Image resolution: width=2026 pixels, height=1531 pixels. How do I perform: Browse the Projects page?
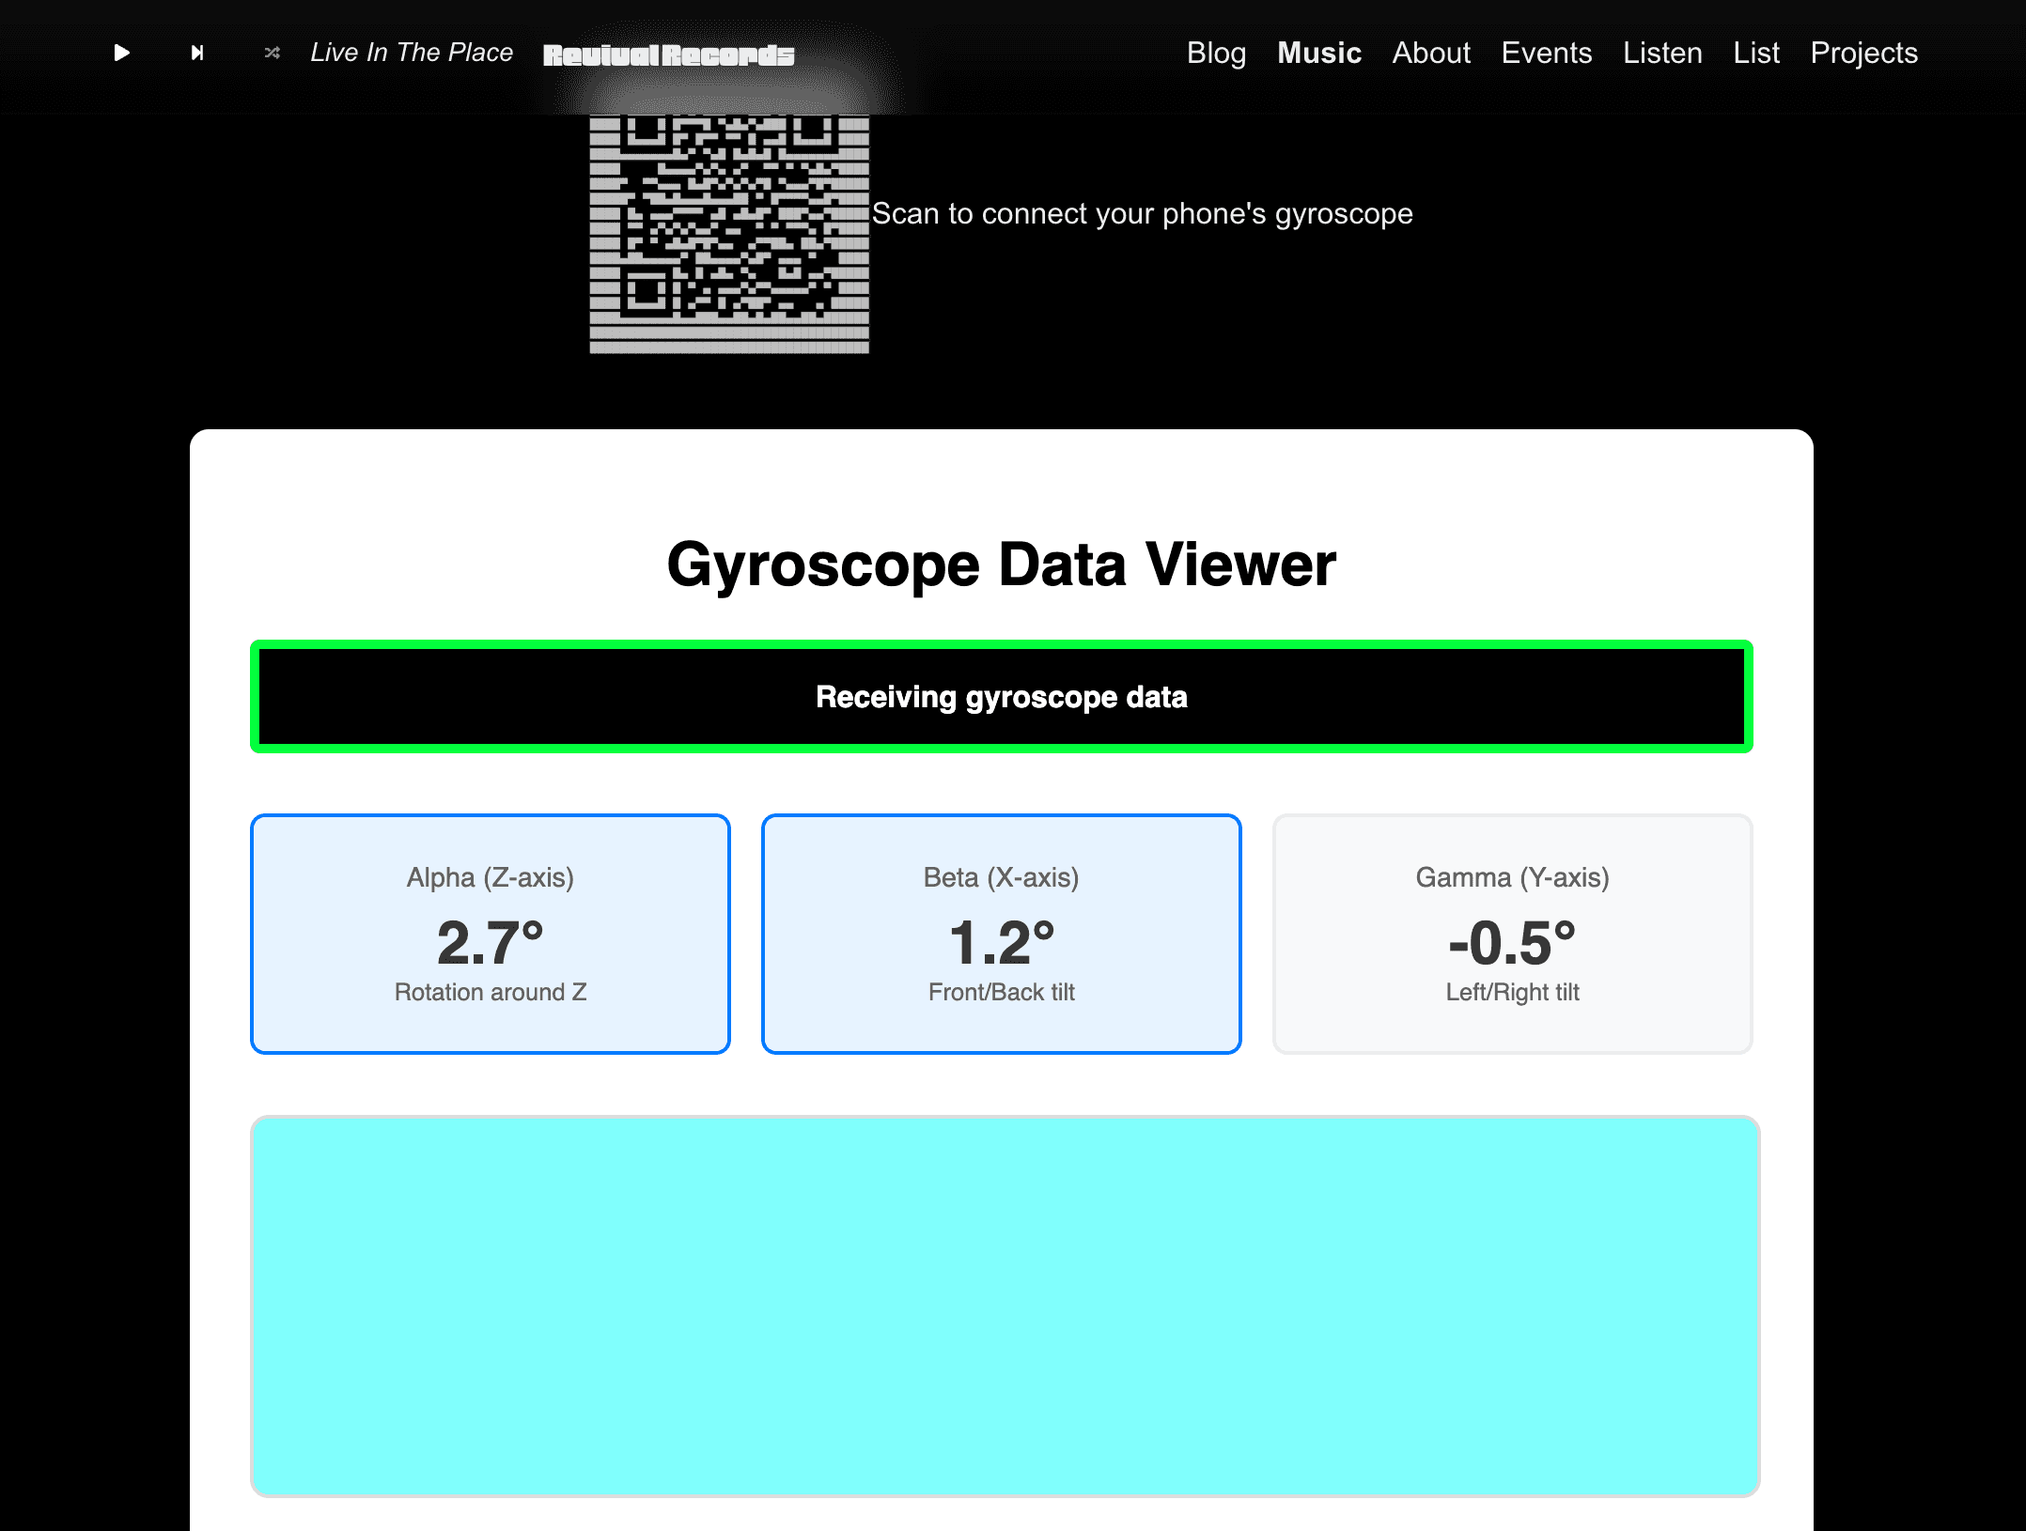tap(1863, 53)
